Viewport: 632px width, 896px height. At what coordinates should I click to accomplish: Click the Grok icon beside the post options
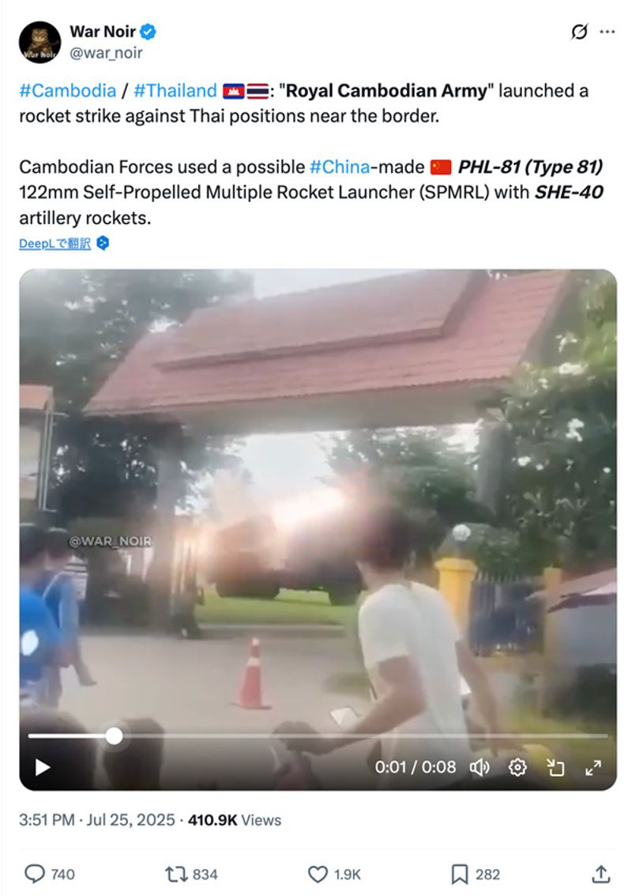click(579, 32)
